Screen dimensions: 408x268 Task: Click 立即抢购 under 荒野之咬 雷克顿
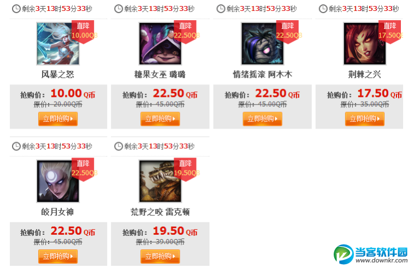(x=160, y=257)
